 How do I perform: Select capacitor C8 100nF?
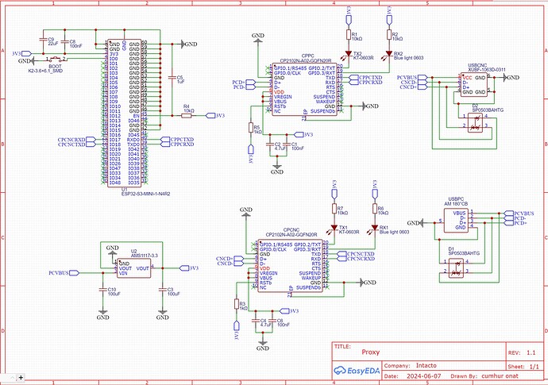tap(64, 41)
